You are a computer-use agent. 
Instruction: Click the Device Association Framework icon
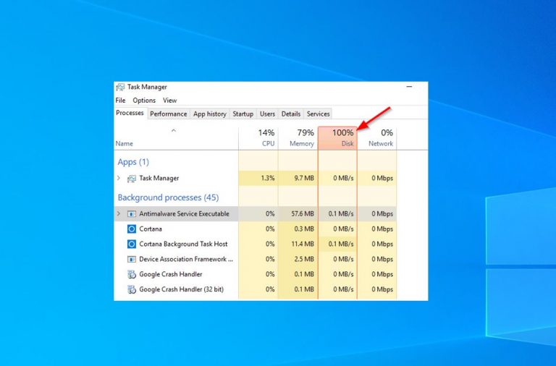[132, 260]
